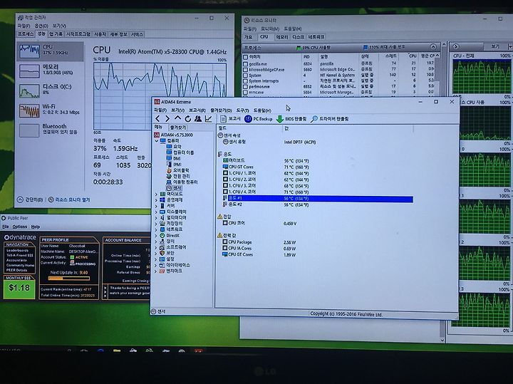Tick the MicrosoftEdgeCP.exe process checkbox

[245, 70]
